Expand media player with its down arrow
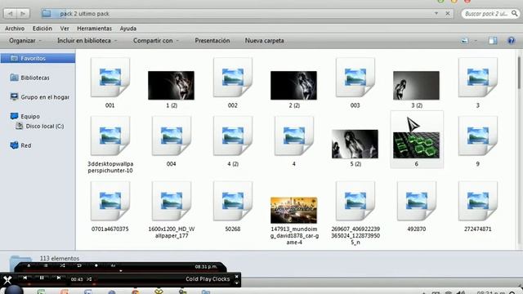Viewport: 523px width, 294px height. pyautogui.click(x=236, y=283)
